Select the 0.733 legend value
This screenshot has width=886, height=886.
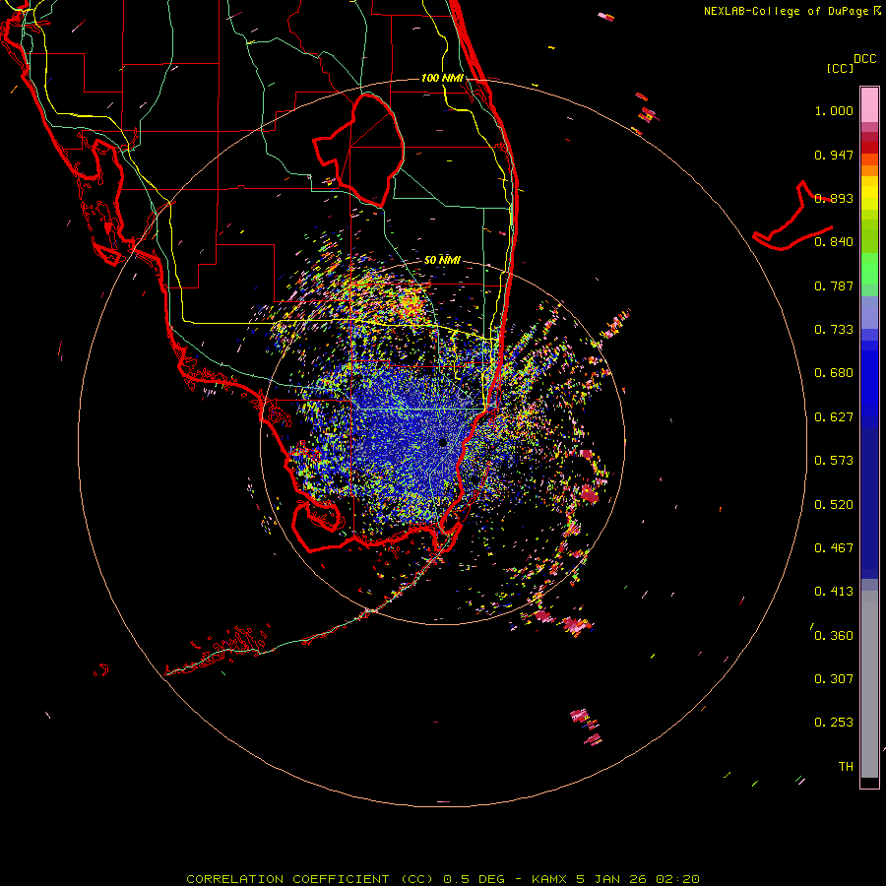coord(834,330)
